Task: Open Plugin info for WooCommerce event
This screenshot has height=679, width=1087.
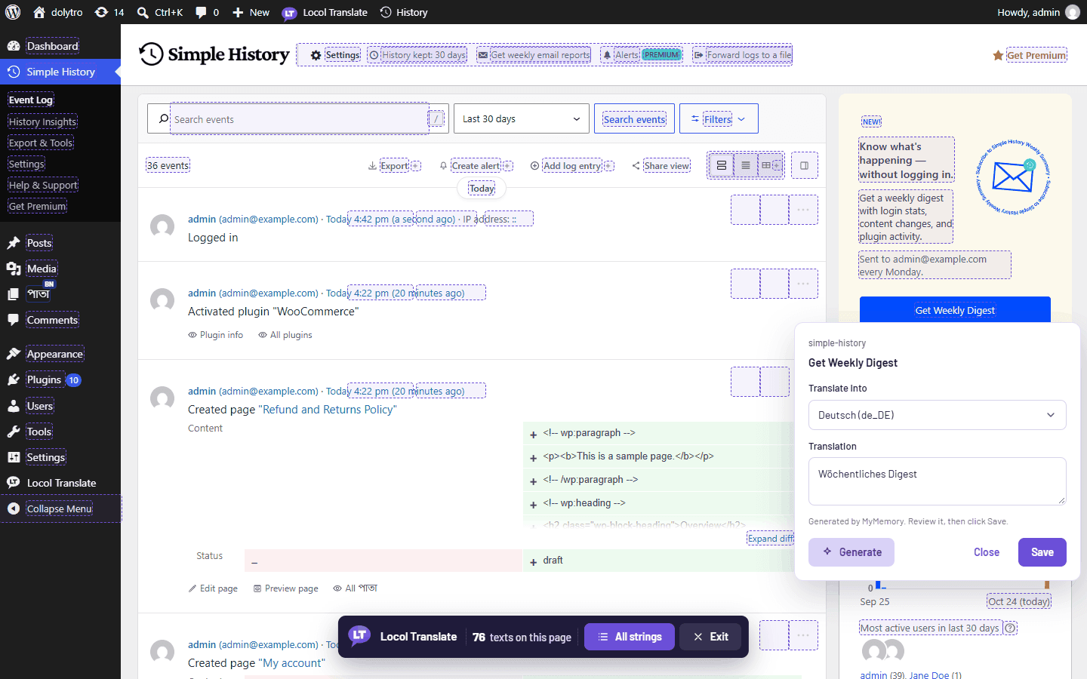Action: click(x=216, y=335)
